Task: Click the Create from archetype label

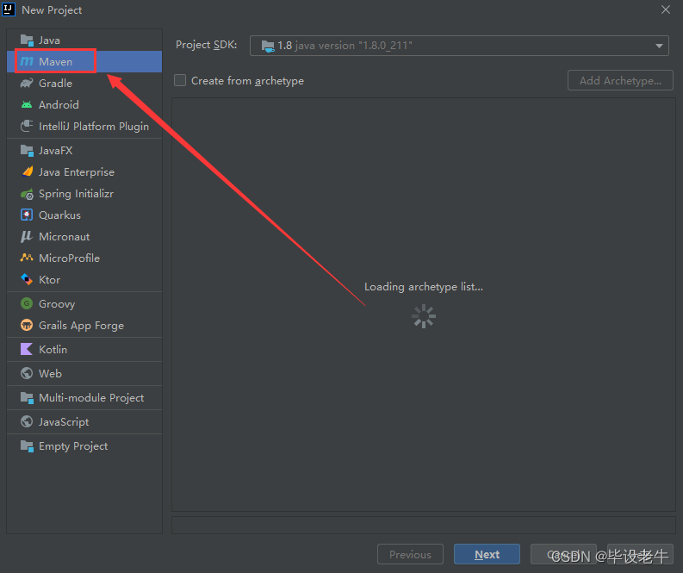Action: (247, 81)
